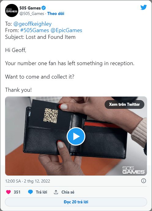Screen dimensions: 152x211
Task: Click the Trả lời reply label
Action: (42, 192)
